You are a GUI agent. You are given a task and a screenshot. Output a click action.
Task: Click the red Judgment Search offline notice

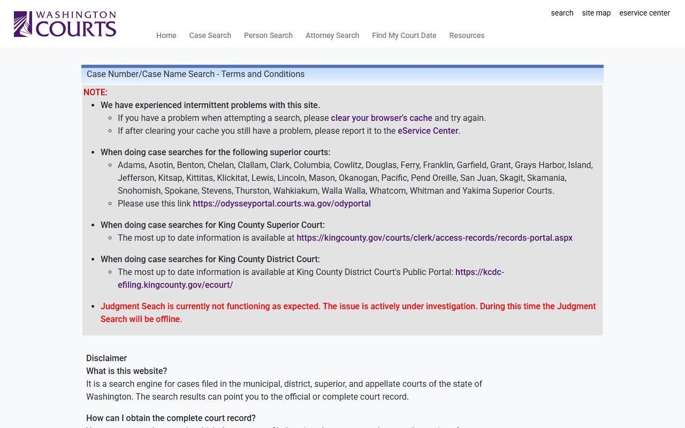(x=348, y=312)
